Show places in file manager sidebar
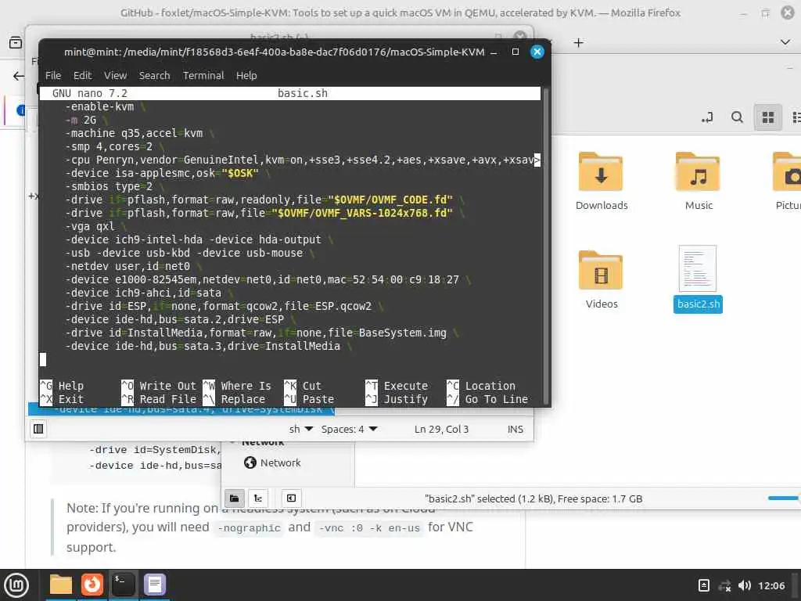The width and height of the screenshot is (801, 601). [234, 498]
